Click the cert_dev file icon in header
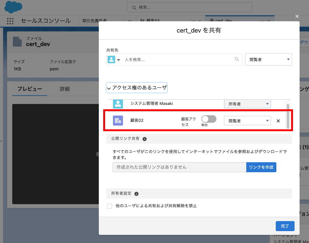 click(x=17, y=41)
